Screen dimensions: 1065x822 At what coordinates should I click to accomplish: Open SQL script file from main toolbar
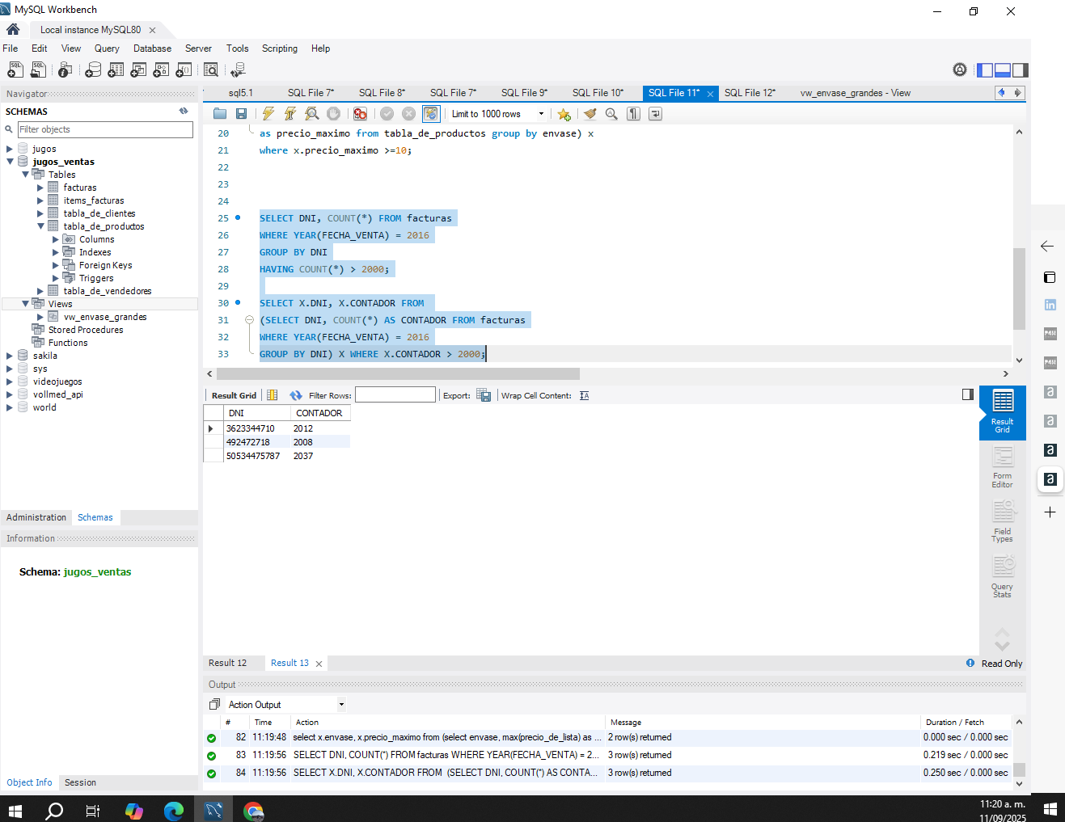[38, 70]
